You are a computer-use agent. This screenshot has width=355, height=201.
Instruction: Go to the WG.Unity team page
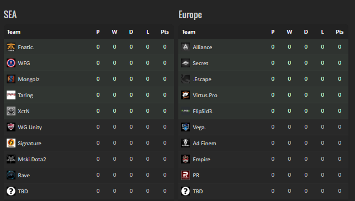coord(30,128)
